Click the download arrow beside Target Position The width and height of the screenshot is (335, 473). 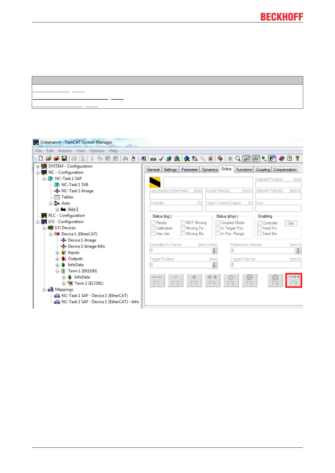click(214, 265)
